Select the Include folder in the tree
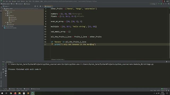Viewport: 170px width, 95px height. [x=10, y=12]
